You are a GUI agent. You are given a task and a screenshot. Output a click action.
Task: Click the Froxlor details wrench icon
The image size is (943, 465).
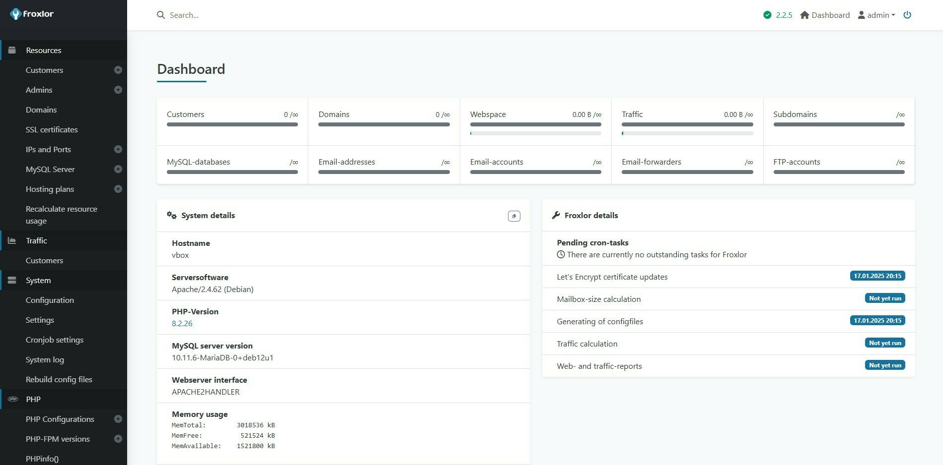click(556, 215)
